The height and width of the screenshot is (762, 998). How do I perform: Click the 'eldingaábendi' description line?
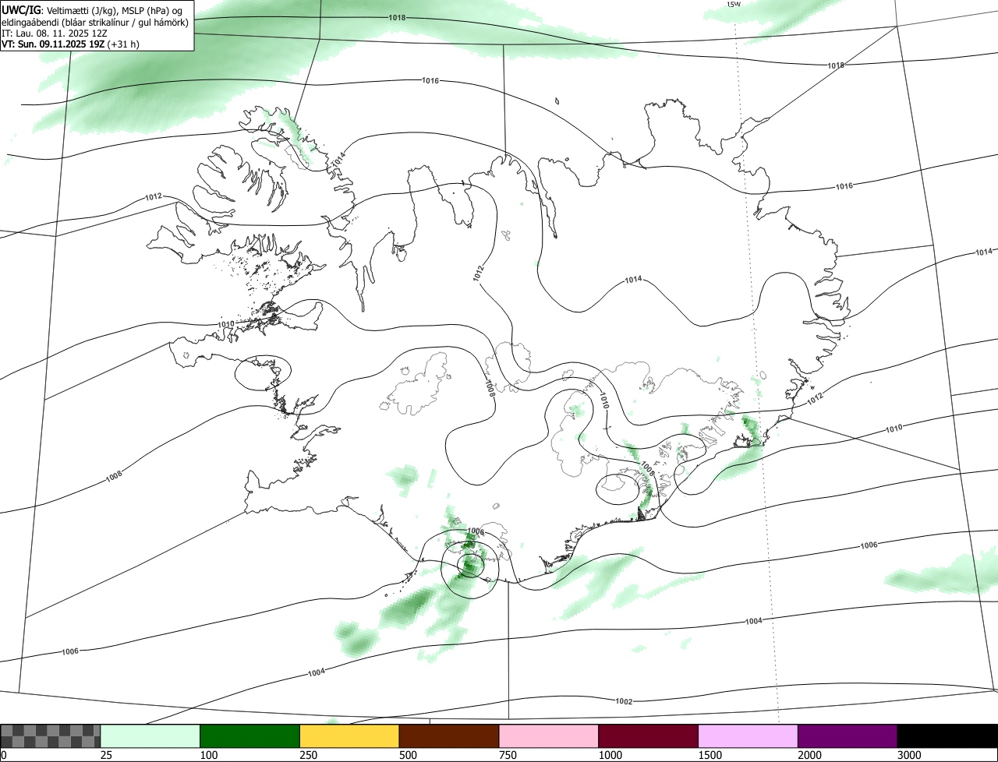coord(95,22)
